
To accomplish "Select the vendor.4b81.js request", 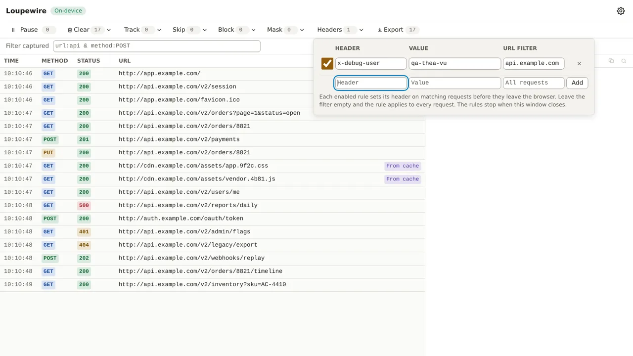I will point(213,179).
